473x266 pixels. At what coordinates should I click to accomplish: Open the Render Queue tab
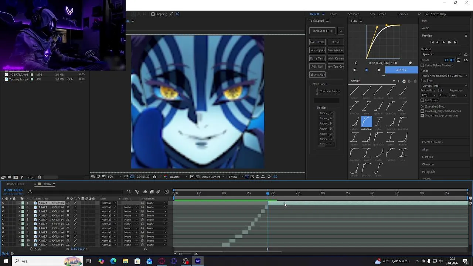[16, 184]
